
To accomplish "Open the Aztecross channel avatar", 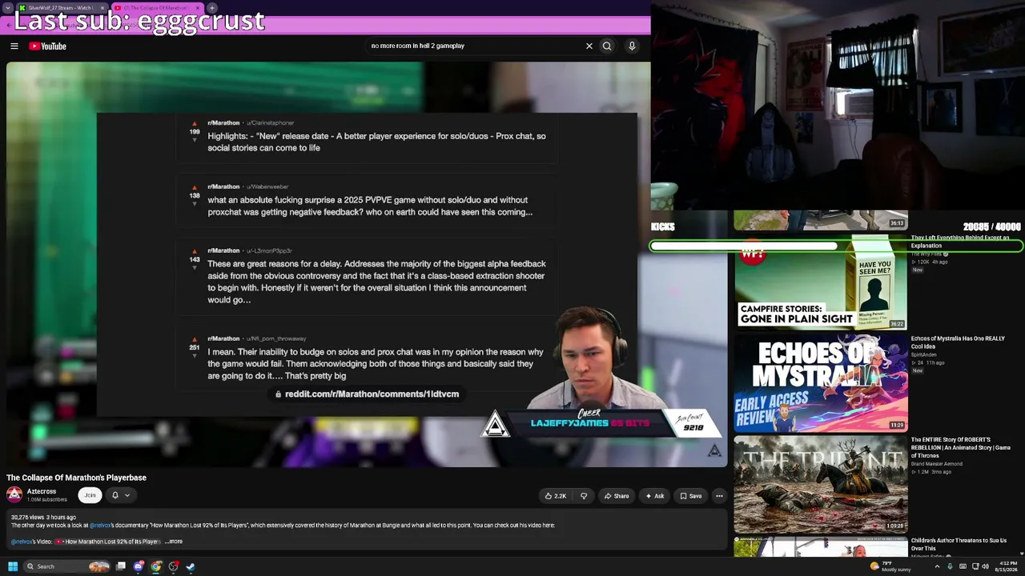I will click(14, 494).
